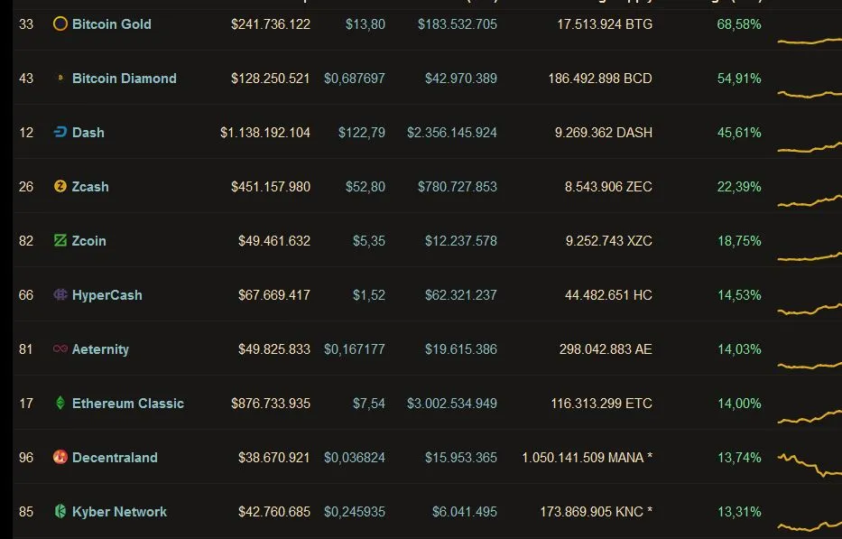Click the Bitcoin Diamond coin icon
842x539 pixels.
[x=60, y=78]
